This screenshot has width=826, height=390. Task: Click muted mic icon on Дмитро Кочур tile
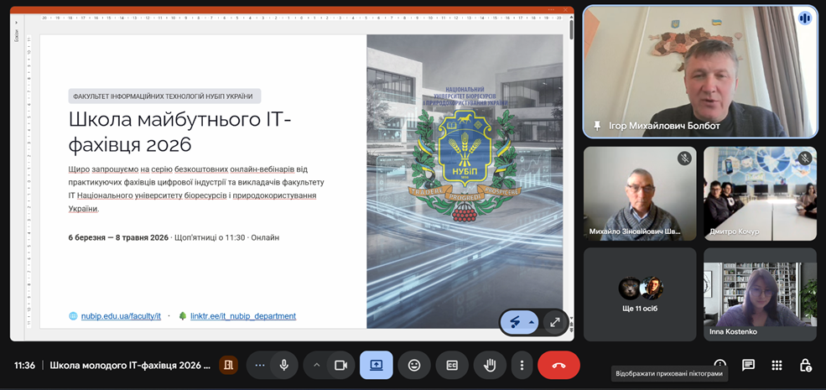pyautogui.click(x=804, y=158)
